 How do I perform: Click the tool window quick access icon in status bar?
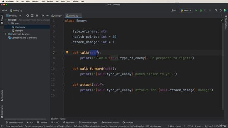2,126
